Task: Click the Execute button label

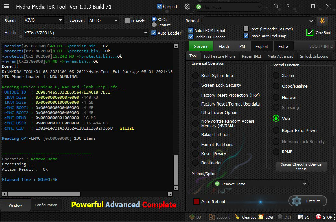Action: 313,201
